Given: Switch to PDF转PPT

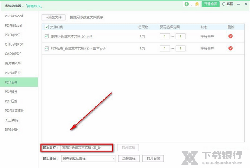Looking at the screenshot, I should pyautogui.click(x=12, y=35).
